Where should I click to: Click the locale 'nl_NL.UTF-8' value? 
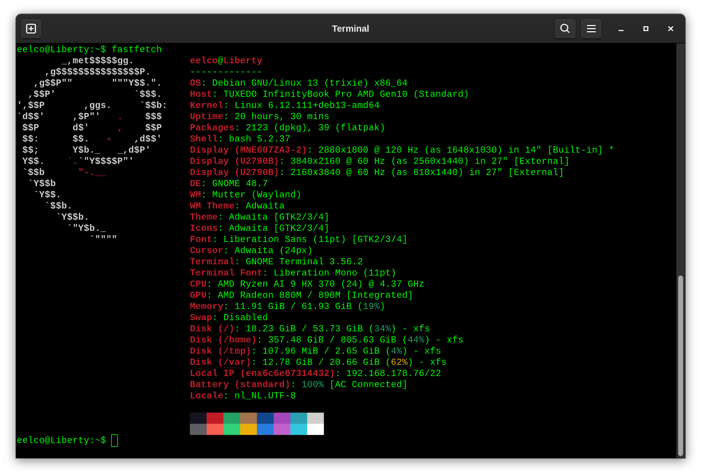tap(265, 396)
